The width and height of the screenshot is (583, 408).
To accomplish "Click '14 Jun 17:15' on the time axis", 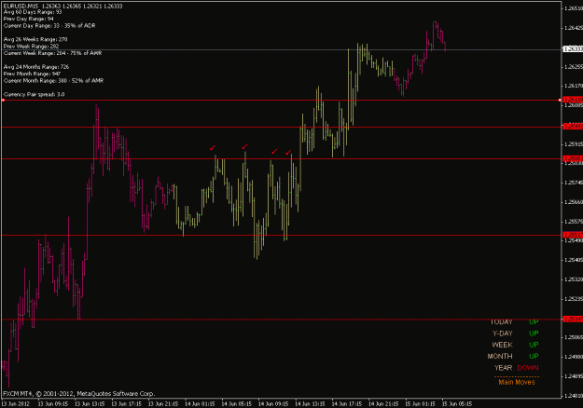I will pos(347,404).
